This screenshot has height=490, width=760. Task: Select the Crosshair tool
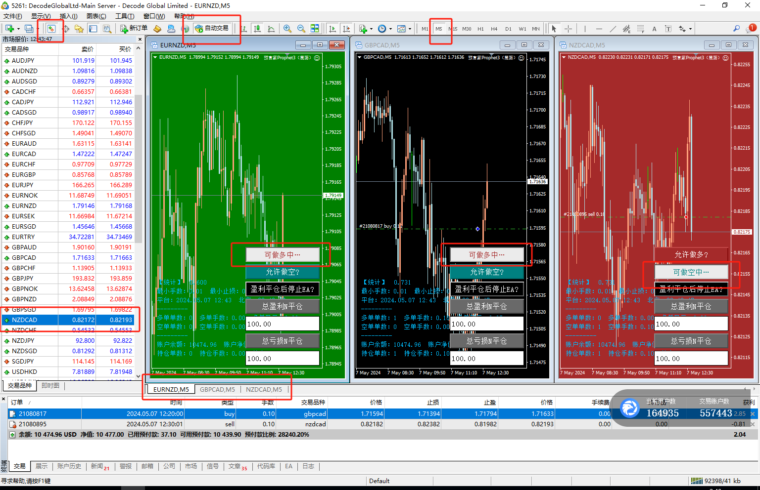[568, 29]
